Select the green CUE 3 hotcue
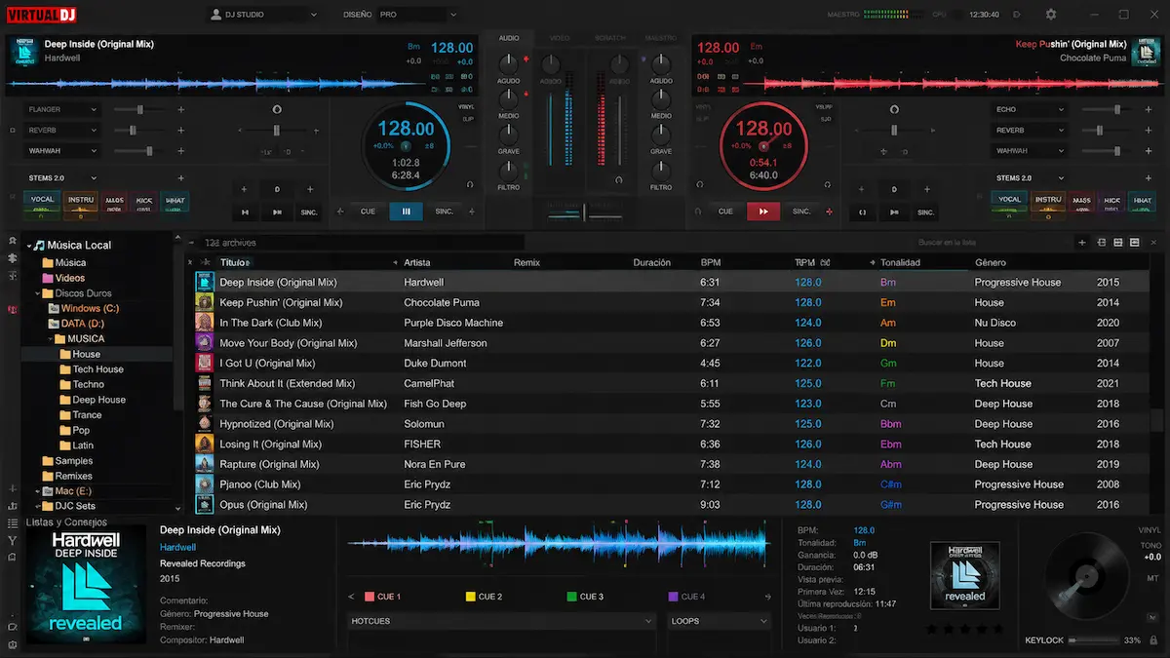This screenshot has width=1170, height=658. point(585,597)
